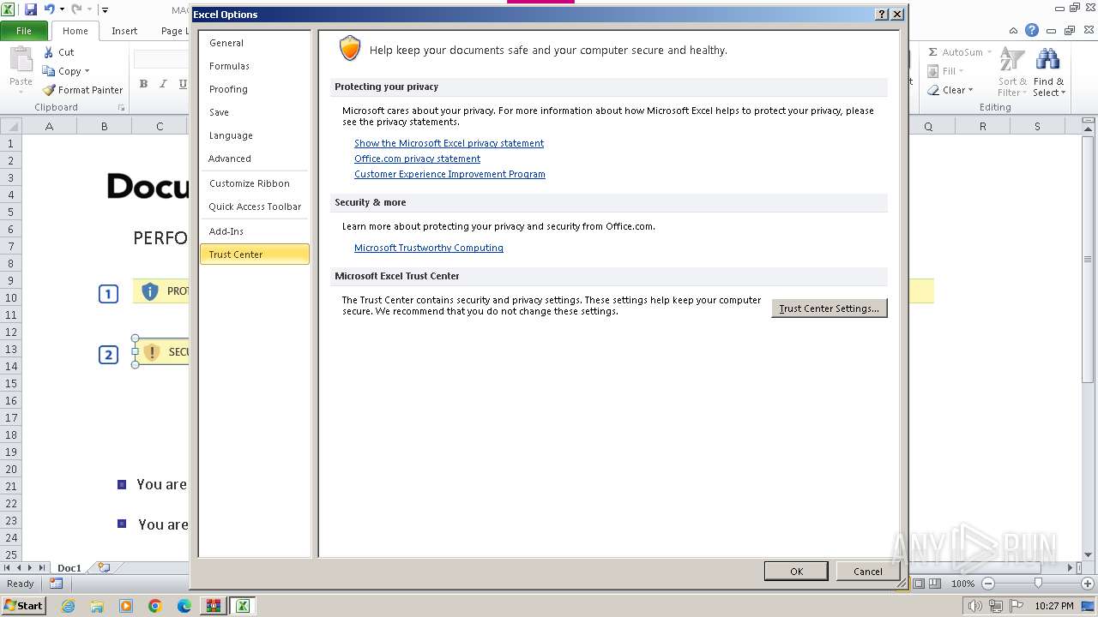Click the vertical scrollbar of the worksheet
This screenshot has height=617, width=1098.
tap(1089, 257)
